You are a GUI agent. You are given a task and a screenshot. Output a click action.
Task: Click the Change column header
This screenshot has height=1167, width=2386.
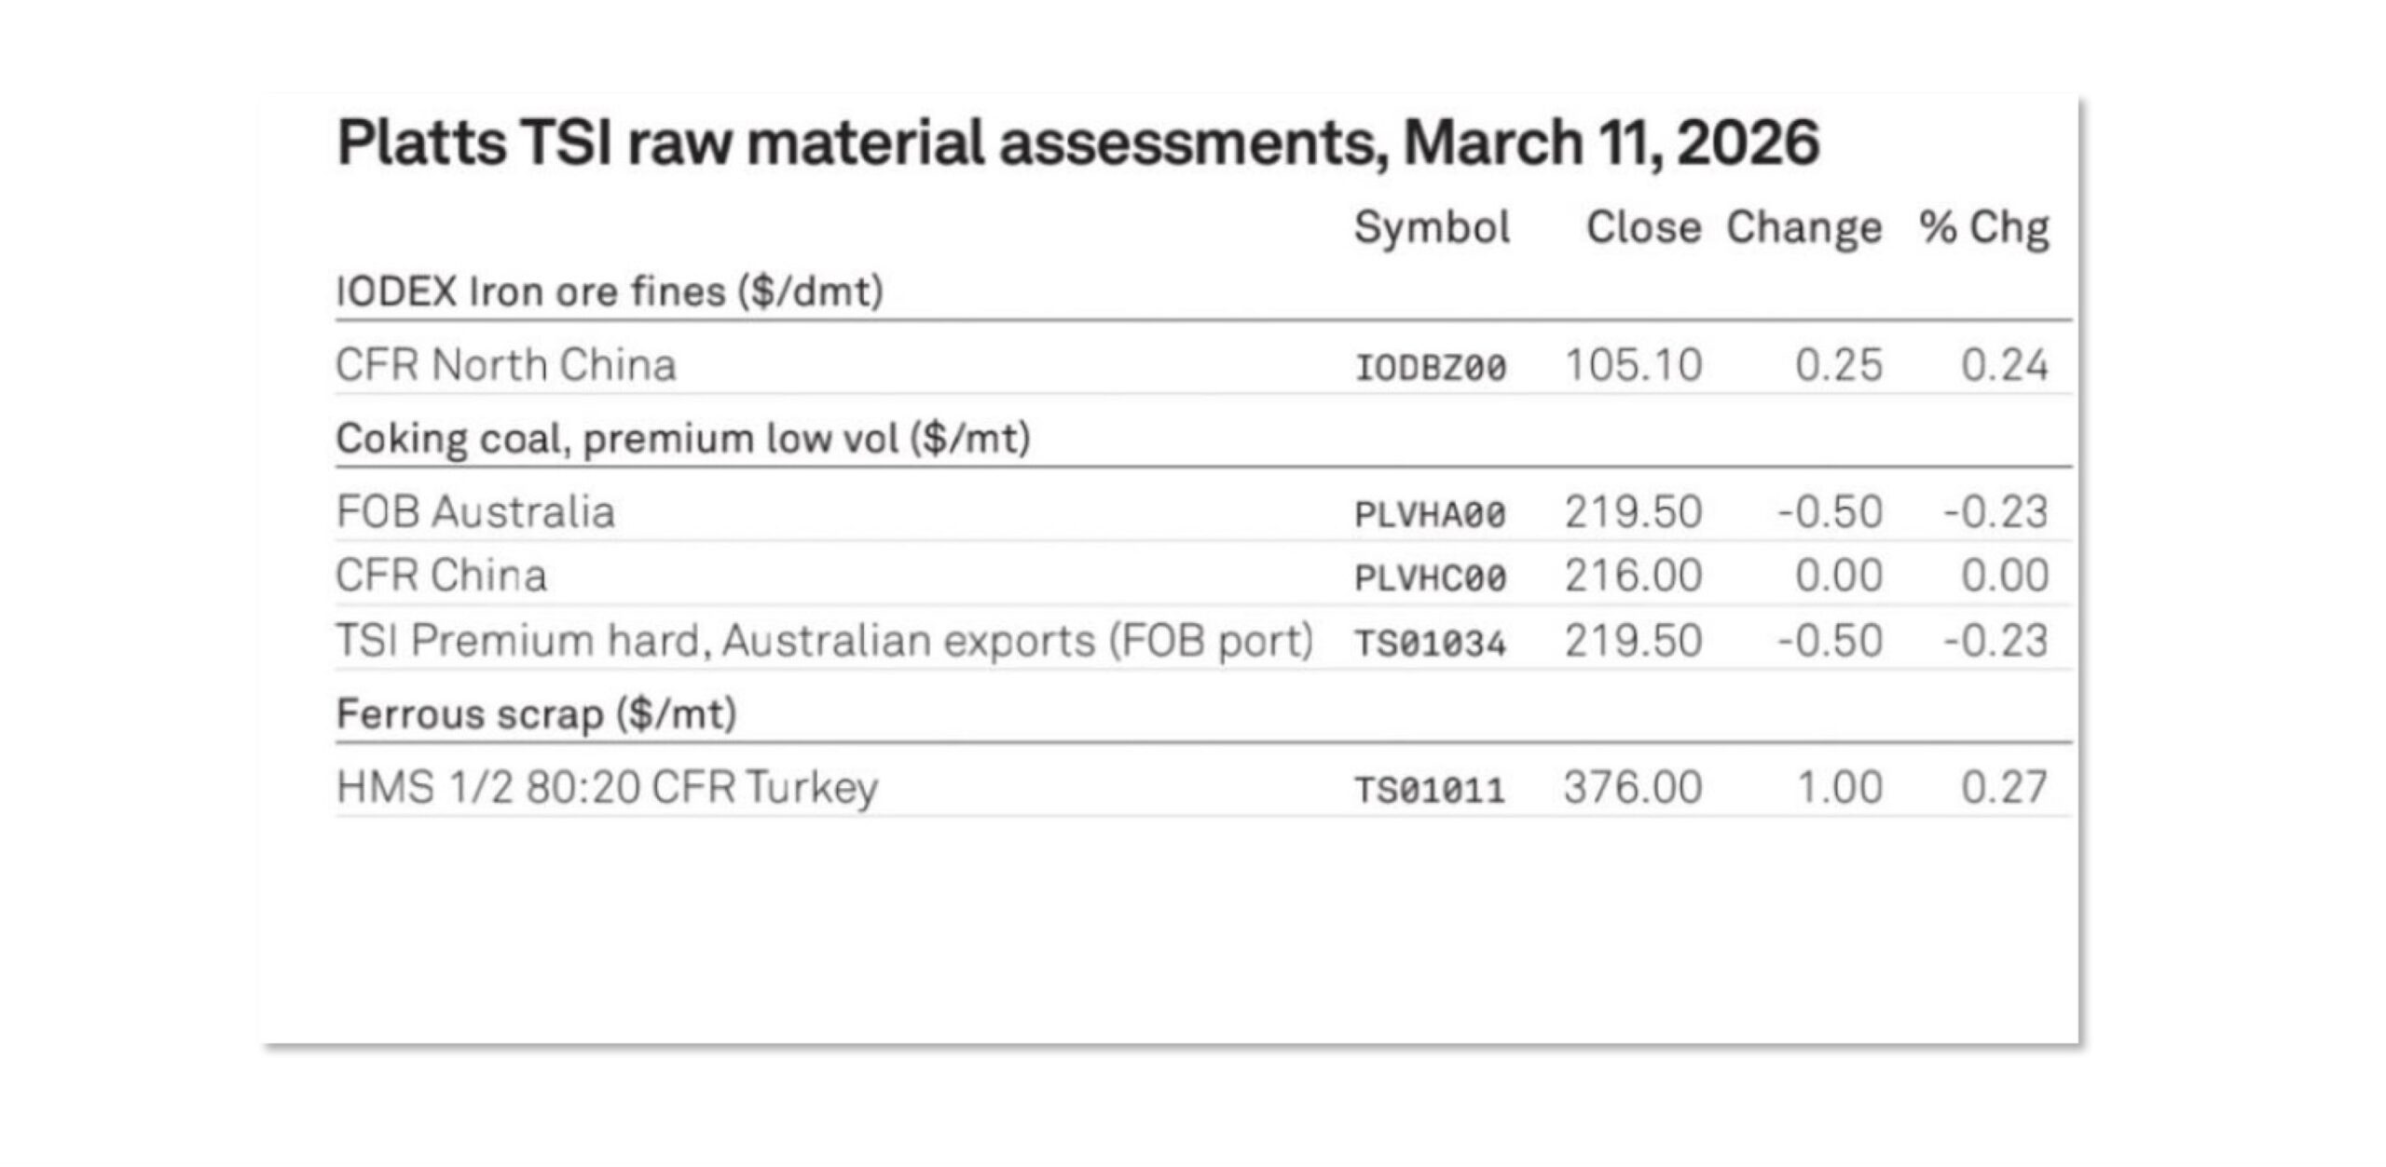click(x=1803, y=227)
